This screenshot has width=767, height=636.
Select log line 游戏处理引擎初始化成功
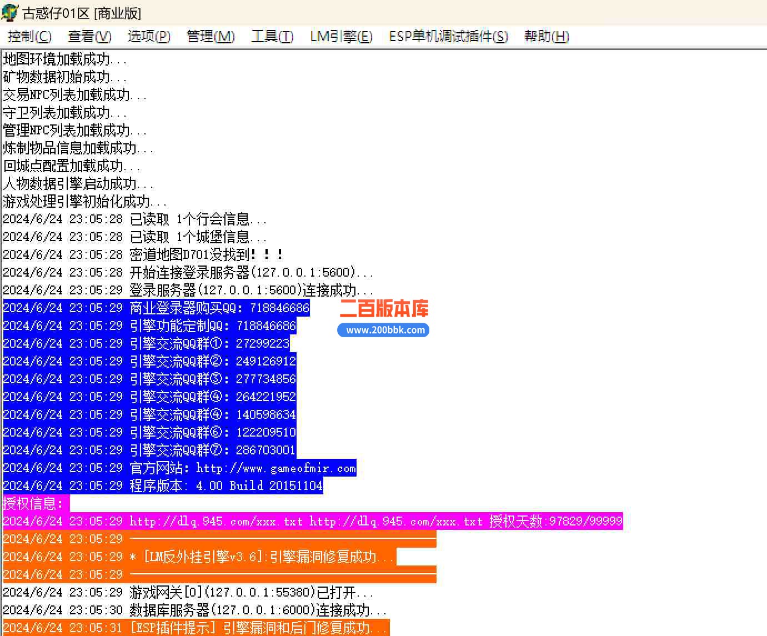85,201
